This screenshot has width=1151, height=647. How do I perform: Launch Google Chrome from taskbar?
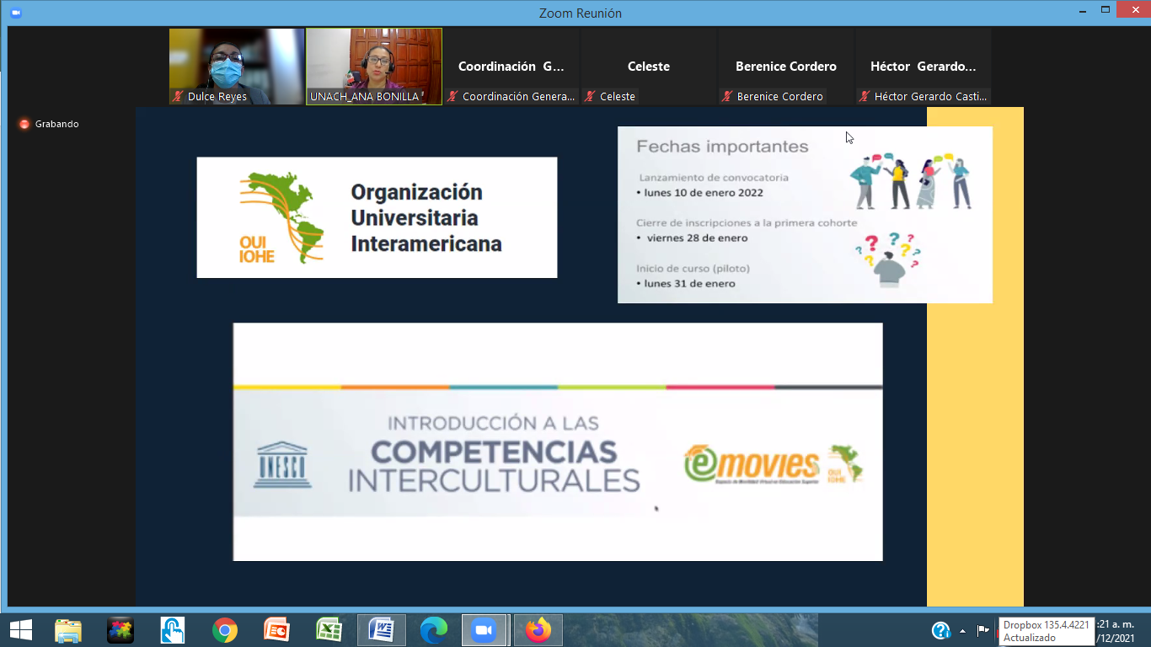pos(225,630)
